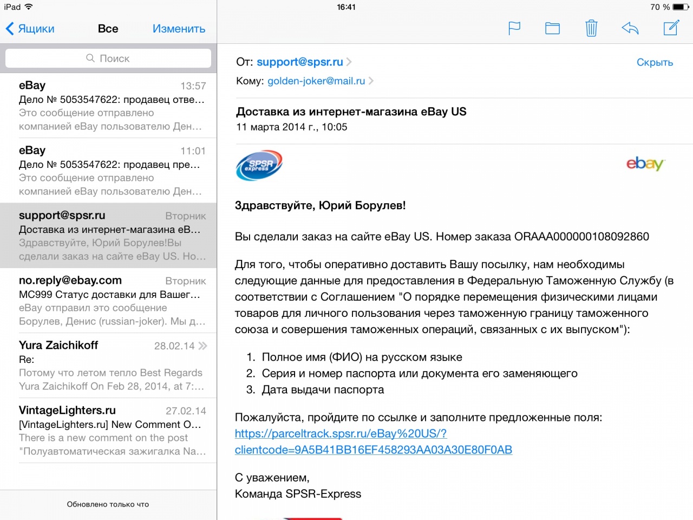Compose a new message with the pencil icon
This screenshot has width=693, height=520.
click(671, 28)
